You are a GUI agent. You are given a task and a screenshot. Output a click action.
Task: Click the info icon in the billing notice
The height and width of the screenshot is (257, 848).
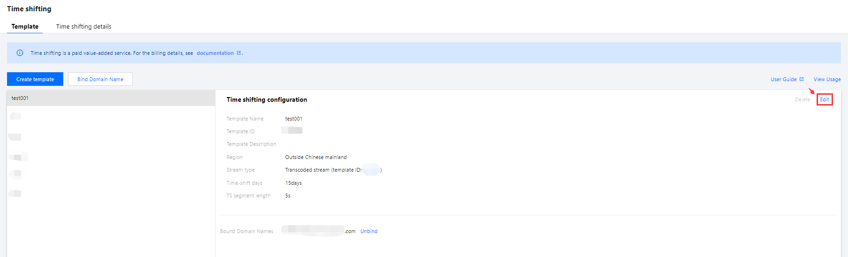20,53
